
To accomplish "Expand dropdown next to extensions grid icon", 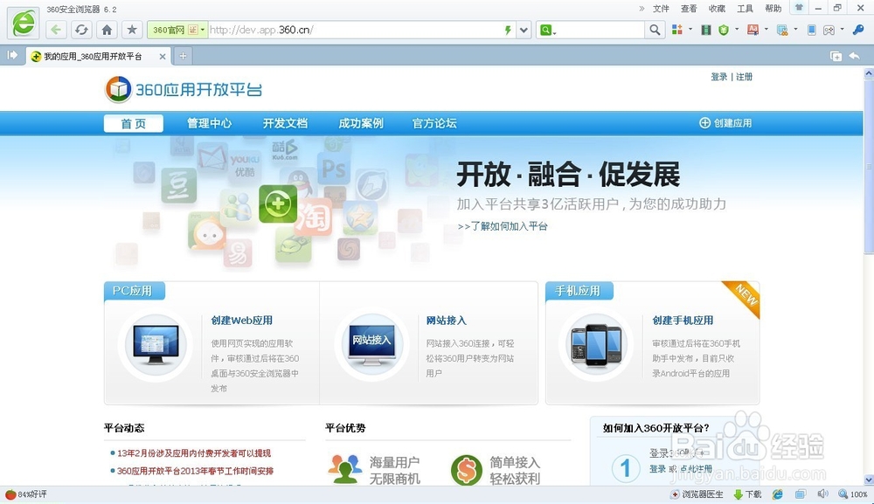I will pos(690,30).
